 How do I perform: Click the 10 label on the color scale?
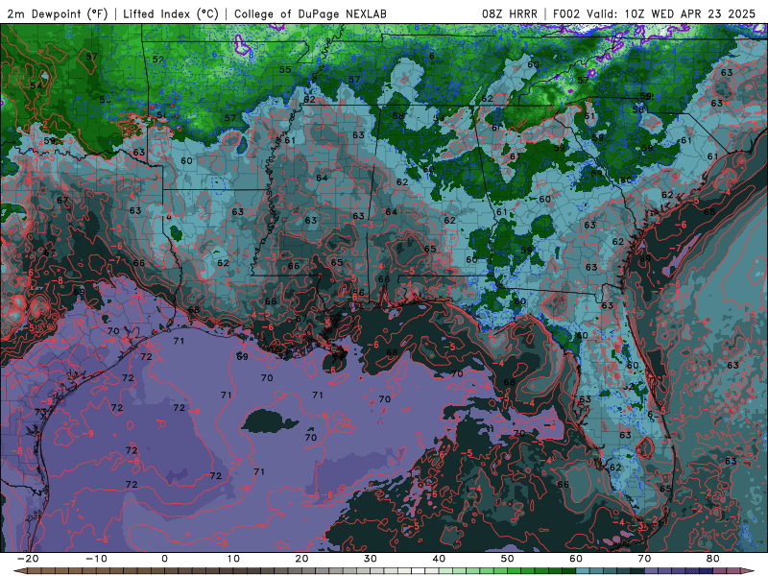tap(233, 559)
